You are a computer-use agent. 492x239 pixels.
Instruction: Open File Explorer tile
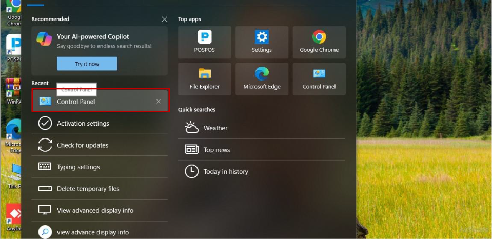204,79
